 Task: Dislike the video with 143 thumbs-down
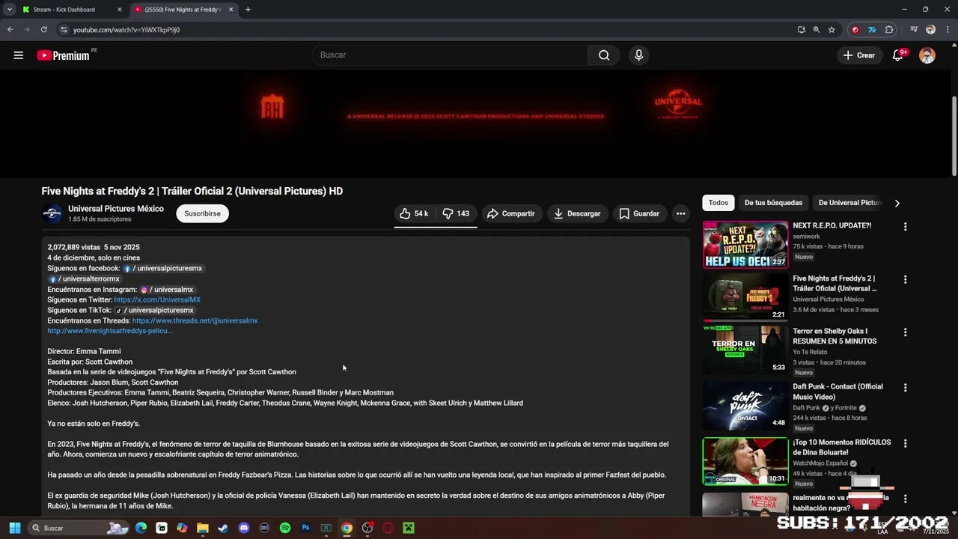pos(457,213)
